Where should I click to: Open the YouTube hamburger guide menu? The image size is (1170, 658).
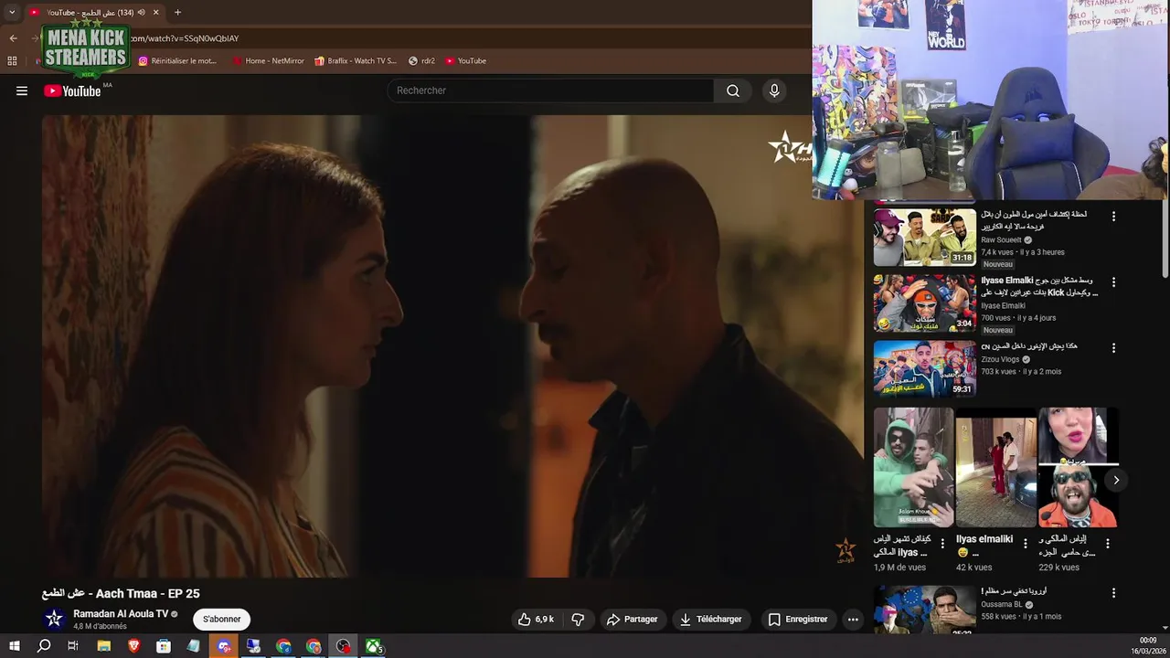point(22,90)
